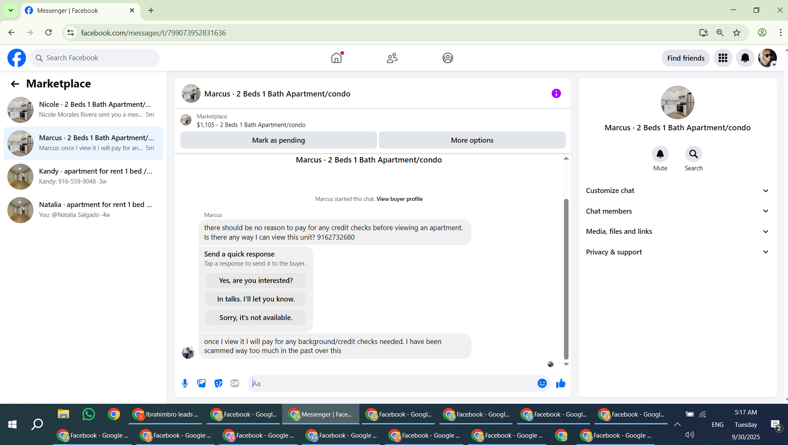Screen dimensions: 788x445
Task: Expand the Privacy & support section
Action: point(677,252)
